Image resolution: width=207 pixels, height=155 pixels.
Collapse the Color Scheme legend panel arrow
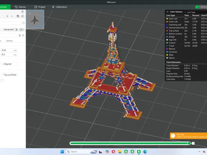(167, 12)
